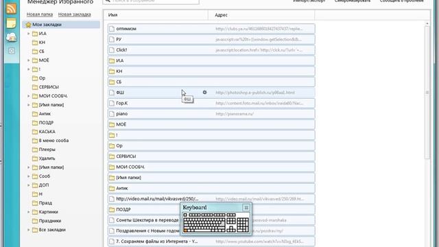The width and height of the screenshot is (439, 247).
Task: Click the scroll-up arrow of the list scrollbar
Action: [x=427, y=24]
